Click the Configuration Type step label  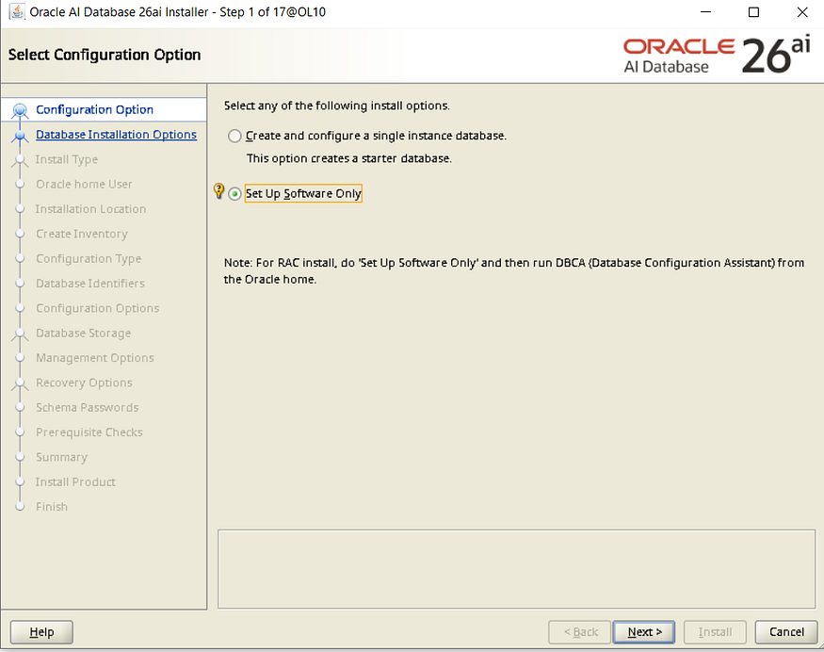point(89,259)
